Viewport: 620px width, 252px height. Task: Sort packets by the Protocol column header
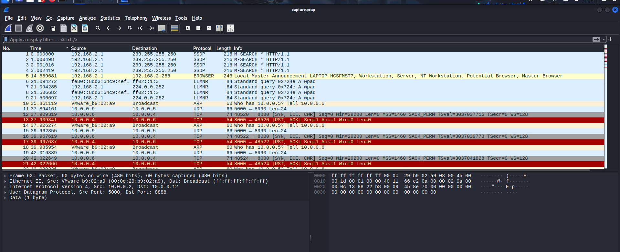202,48
